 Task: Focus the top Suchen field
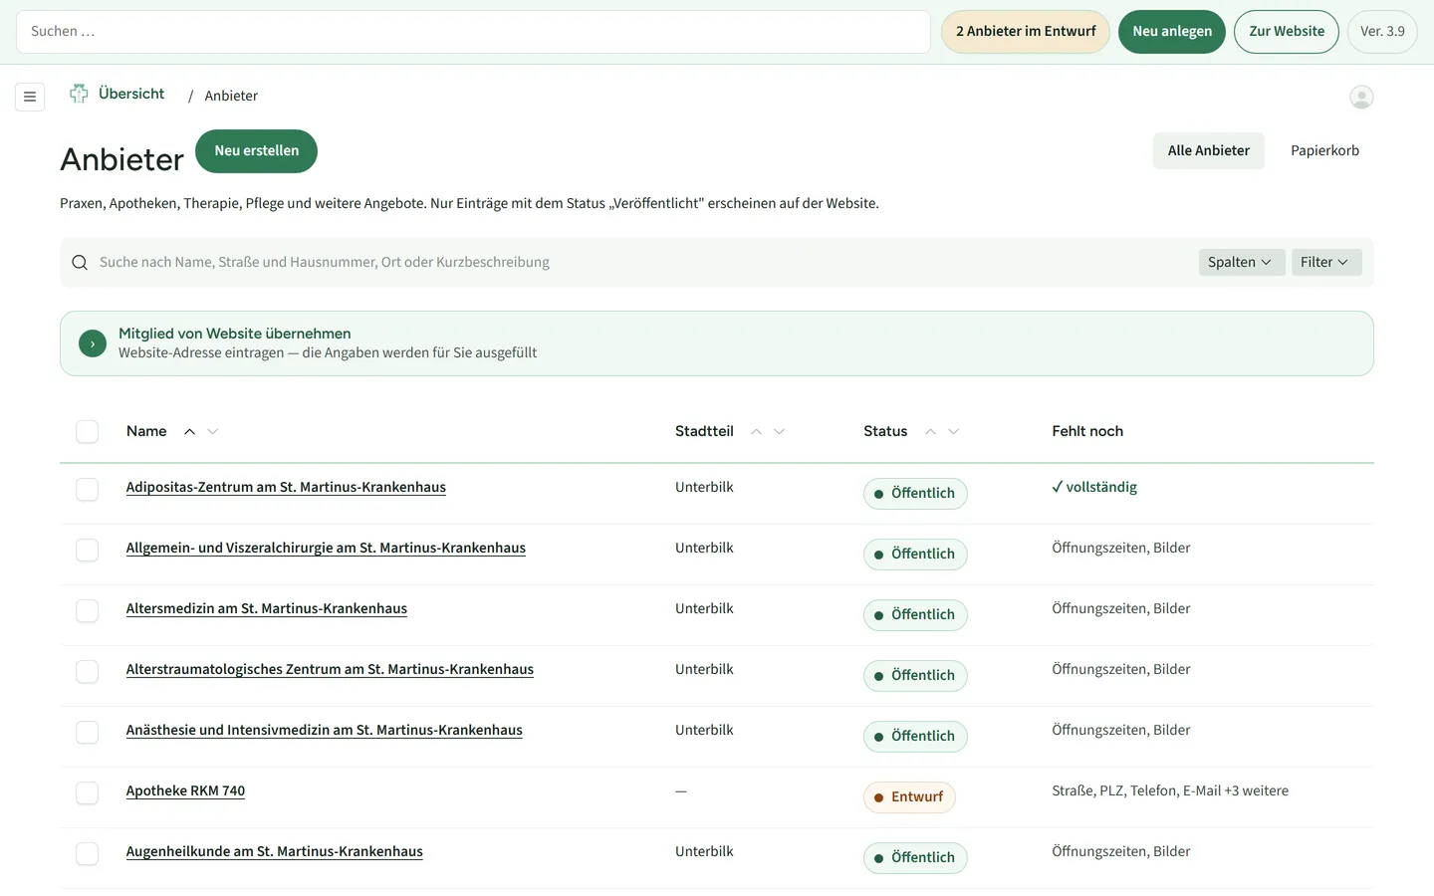pos(473,32)
